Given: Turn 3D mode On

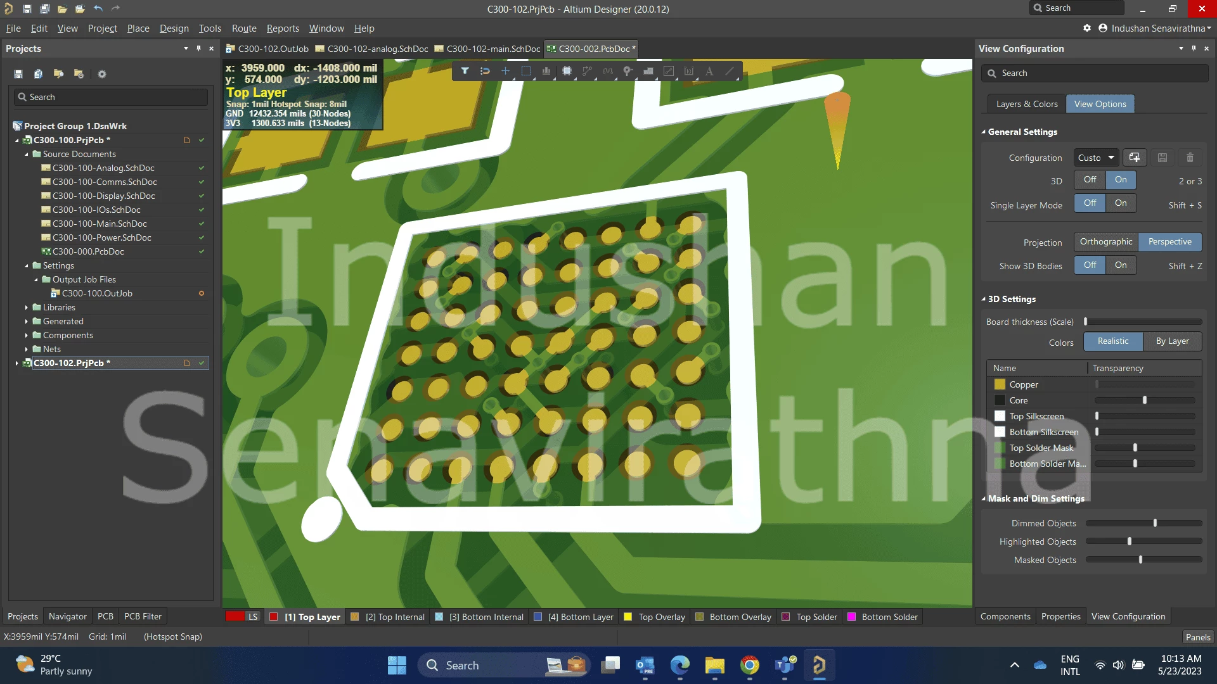Looking at the screenshot, I should pyautogui.click(x=1121, y=180).
